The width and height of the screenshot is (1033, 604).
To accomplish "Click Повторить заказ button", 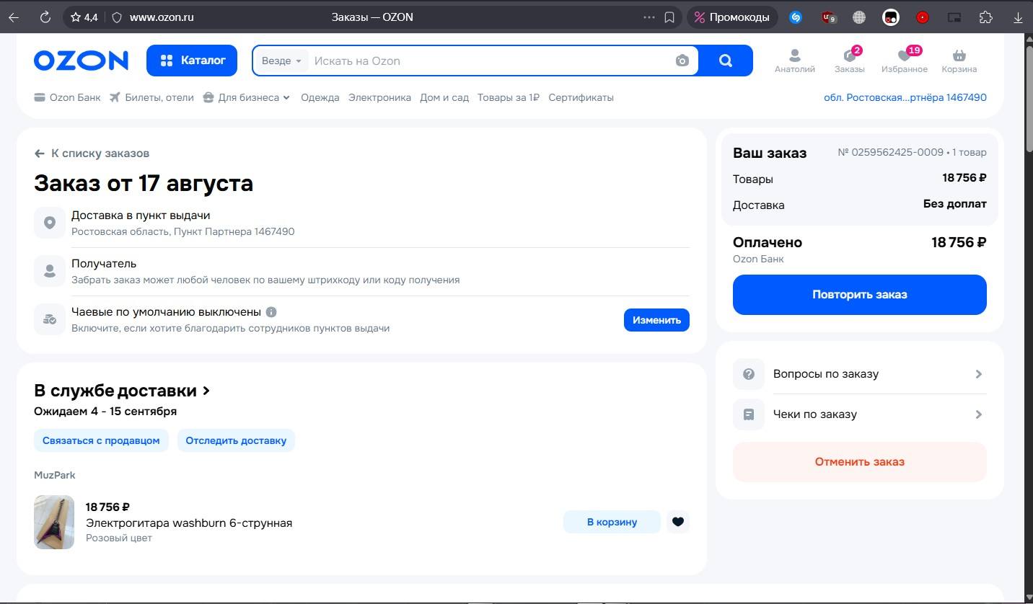I will [860, 295].
